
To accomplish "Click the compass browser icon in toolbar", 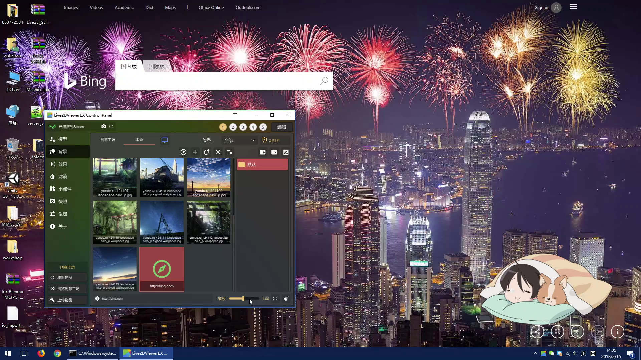I will click(x=184, y=152).
